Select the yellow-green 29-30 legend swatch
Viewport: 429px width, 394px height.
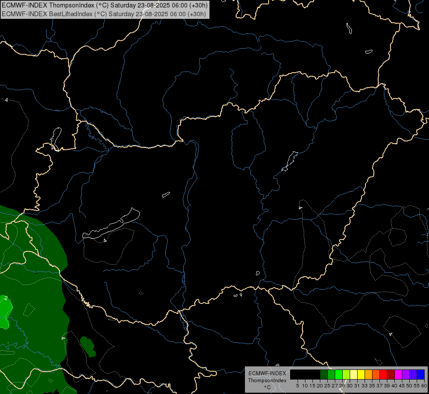(346, 375)
